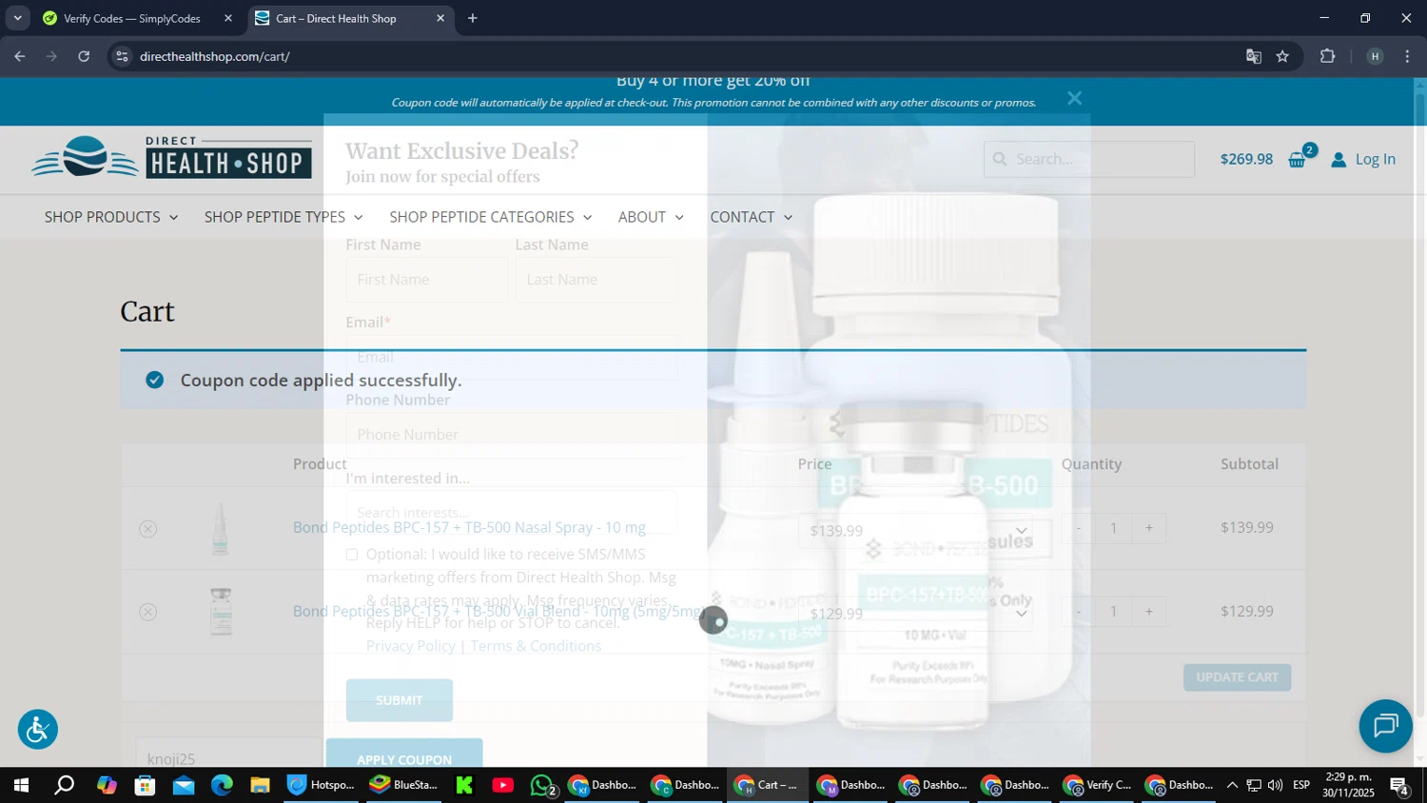Increase Vial Blend quantity with plus

1149,612
